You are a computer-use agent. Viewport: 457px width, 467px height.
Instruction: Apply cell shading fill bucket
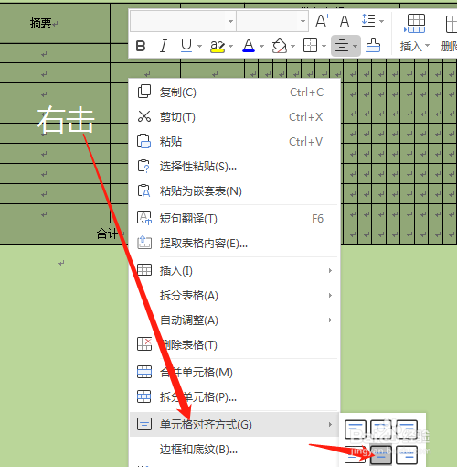click(280, 46)
